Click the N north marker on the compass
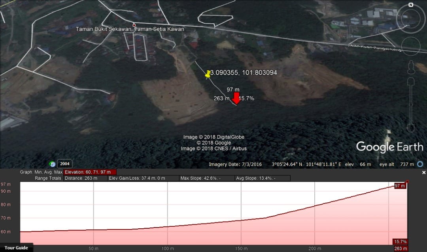The image size is (427, 252). pyautogui.click(x=411, y=5)
